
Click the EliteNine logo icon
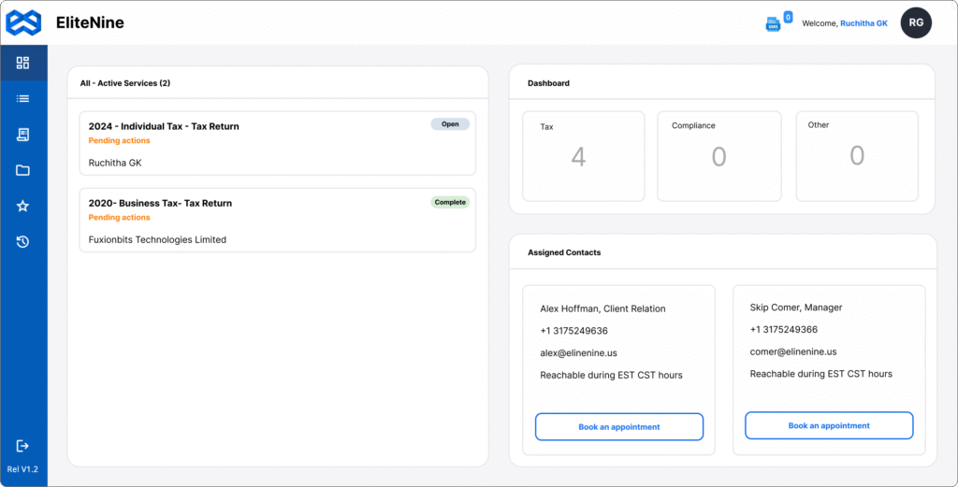pyautogui.click(x=24, y=22)
